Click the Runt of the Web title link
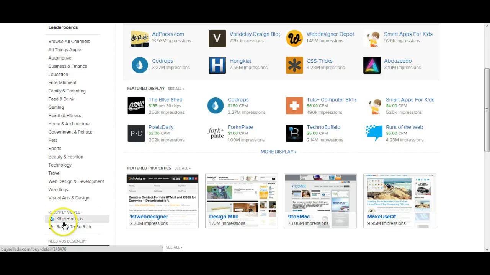The image size is (490, 275). [x=405, y=127]
